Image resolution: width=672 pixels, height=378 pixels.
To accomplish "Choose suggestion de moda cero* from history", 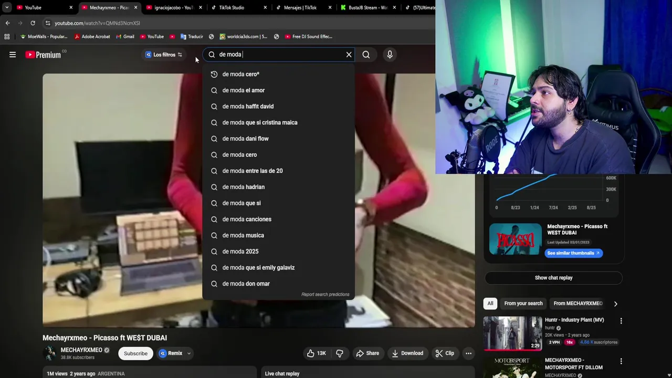I will (279, 74).
